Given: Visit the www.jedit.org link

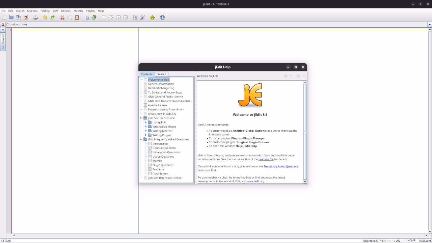Looking at the screenshot, I should coord(255,181).
